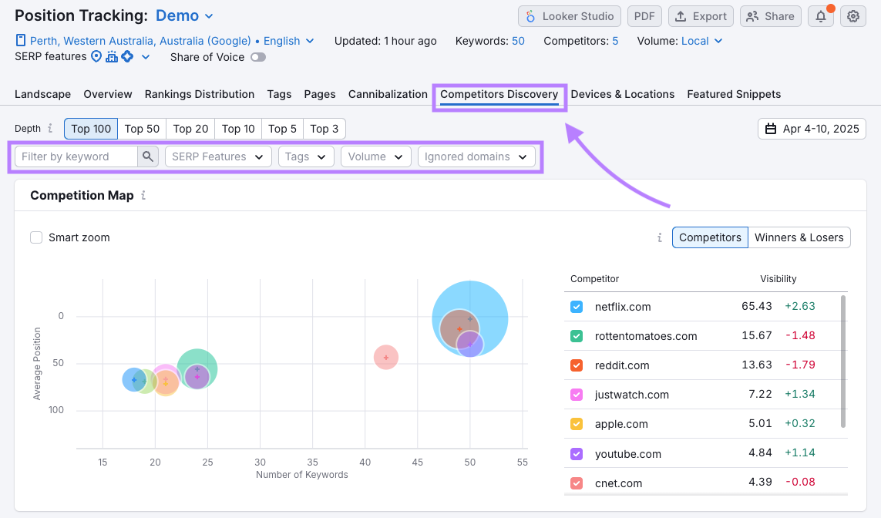Click the magnifier search icon in keyword filter

pyautogui.click(x=148, y=156)
